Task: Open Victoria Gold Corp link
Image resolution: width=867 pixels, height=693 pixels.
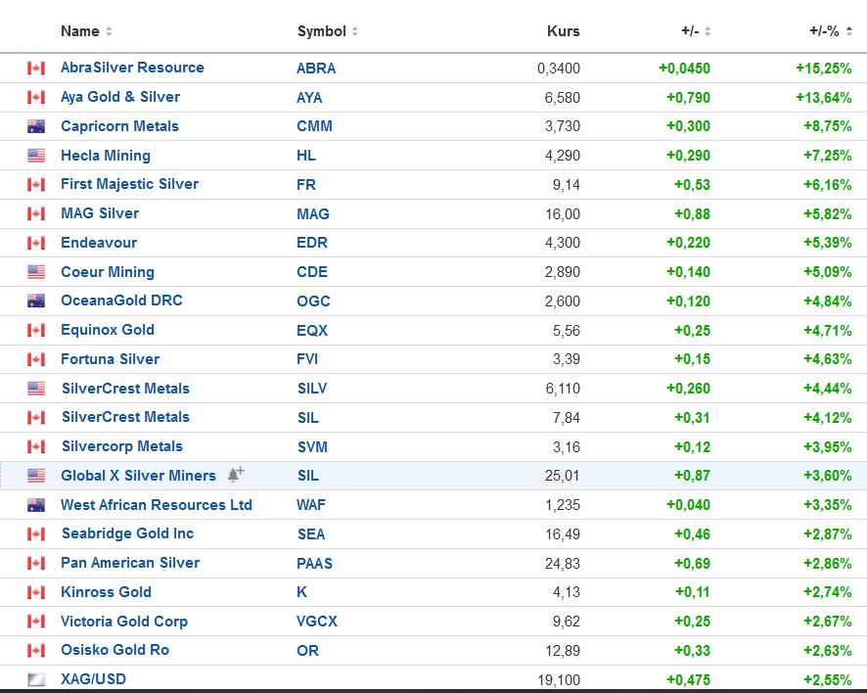Action: coord(124,622)
